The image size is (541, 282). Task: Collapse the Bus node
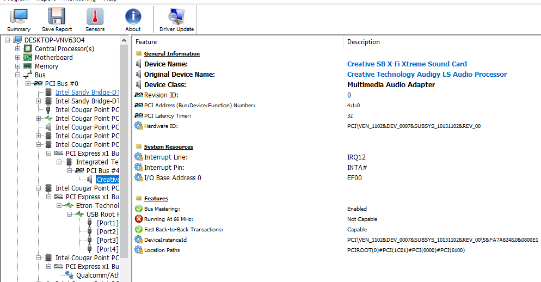tap(17, 75)
